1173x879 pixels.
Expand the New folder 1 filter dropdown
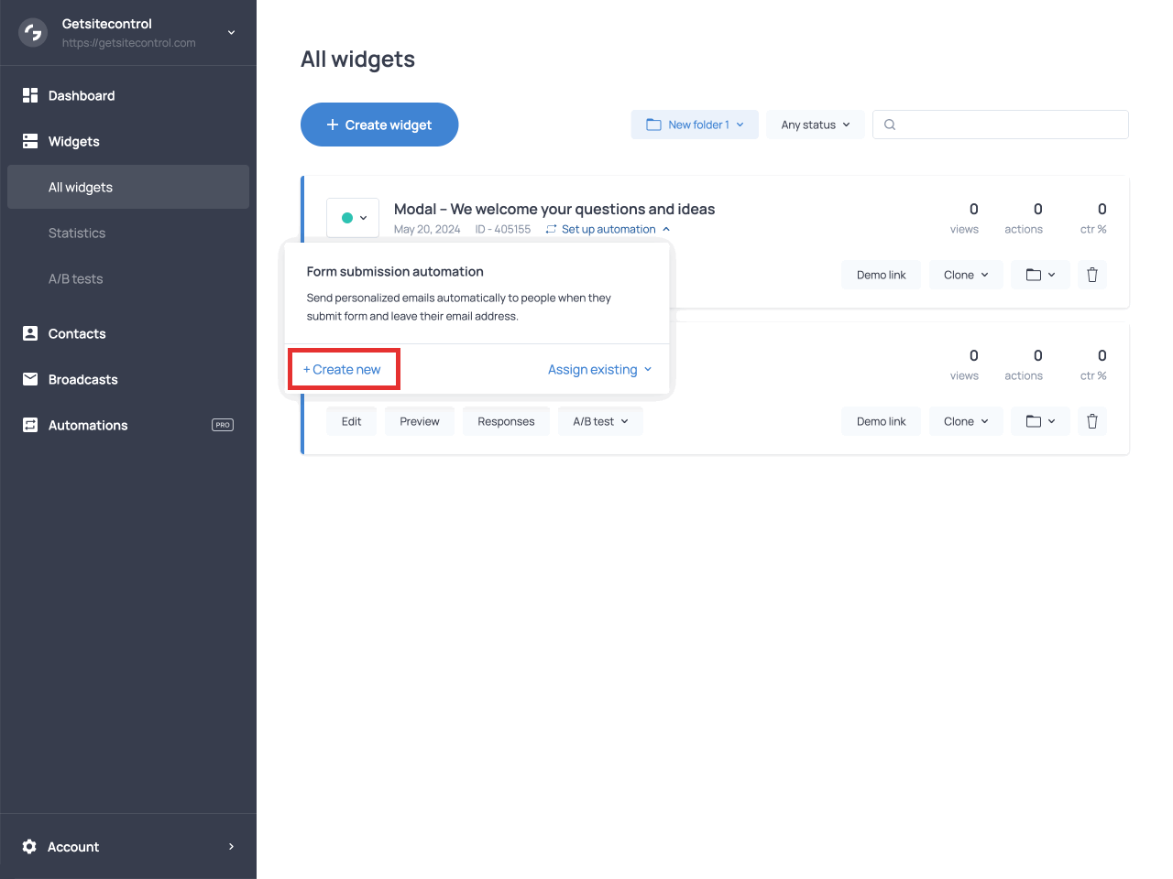coord(695,124)
